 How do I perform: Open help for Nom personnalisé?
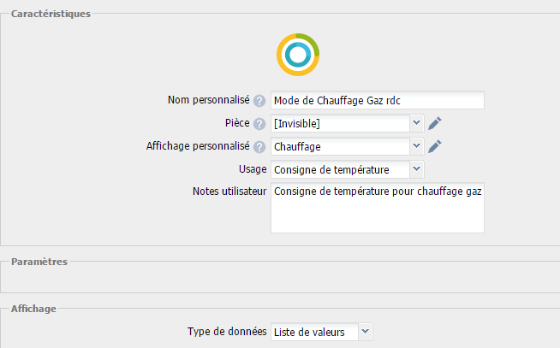[x=259, y=101]
